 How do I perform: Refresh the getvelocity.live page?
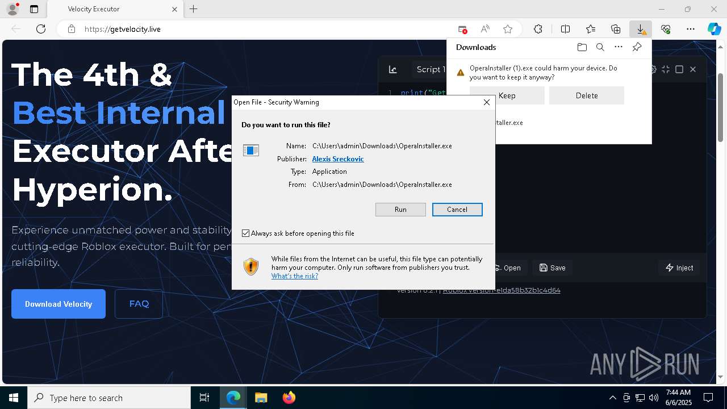pyautogui.click(x=41, y=29)
